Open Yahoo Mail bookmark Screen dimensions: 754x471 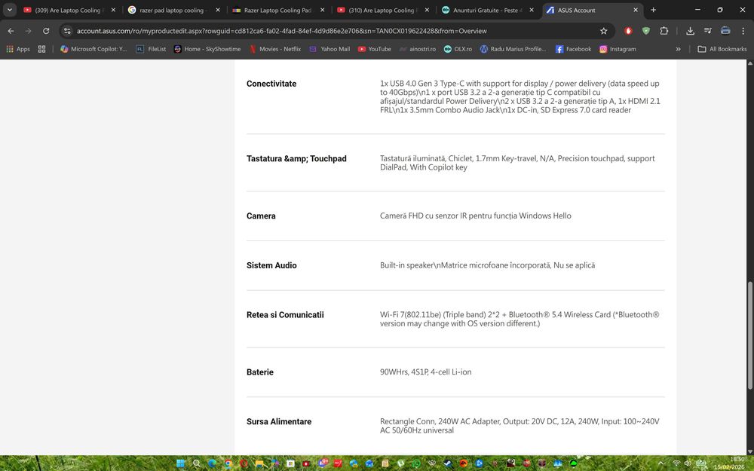coord(329,49)
